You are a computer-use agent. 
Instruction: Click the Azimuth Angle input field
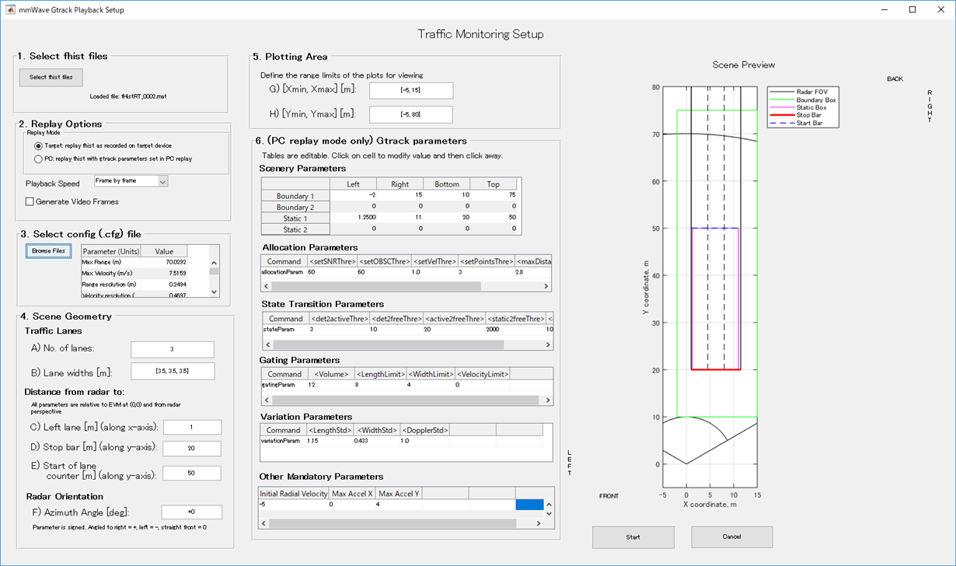(192, 512)
